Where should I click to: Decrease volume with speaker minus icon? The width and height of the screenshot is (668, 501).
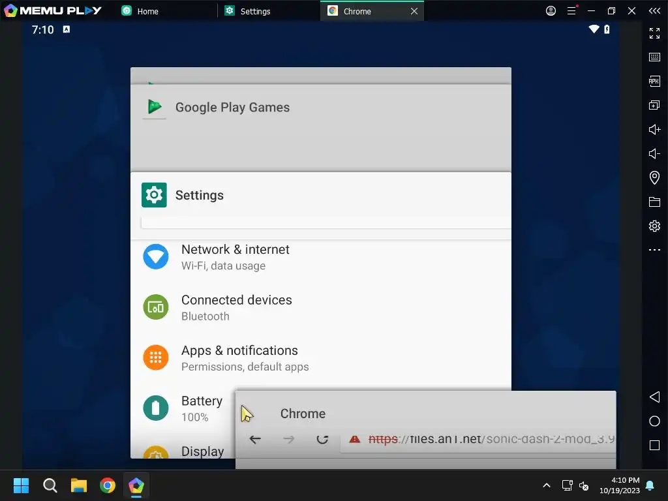(x=654, y=153)
